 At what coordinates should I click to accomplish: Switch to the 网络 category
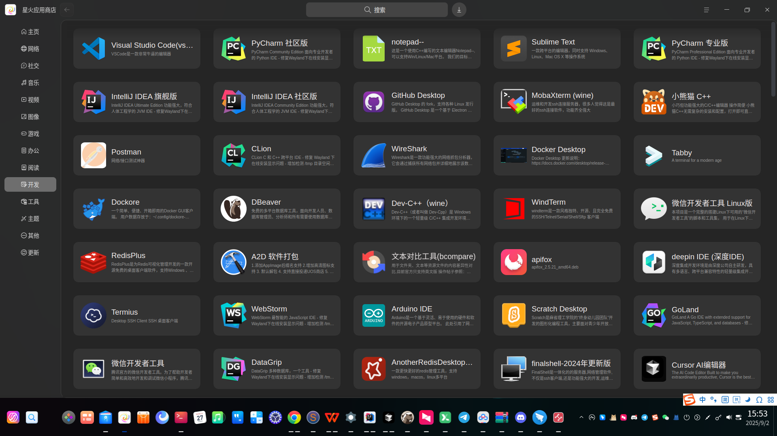[x=30, y=49]
